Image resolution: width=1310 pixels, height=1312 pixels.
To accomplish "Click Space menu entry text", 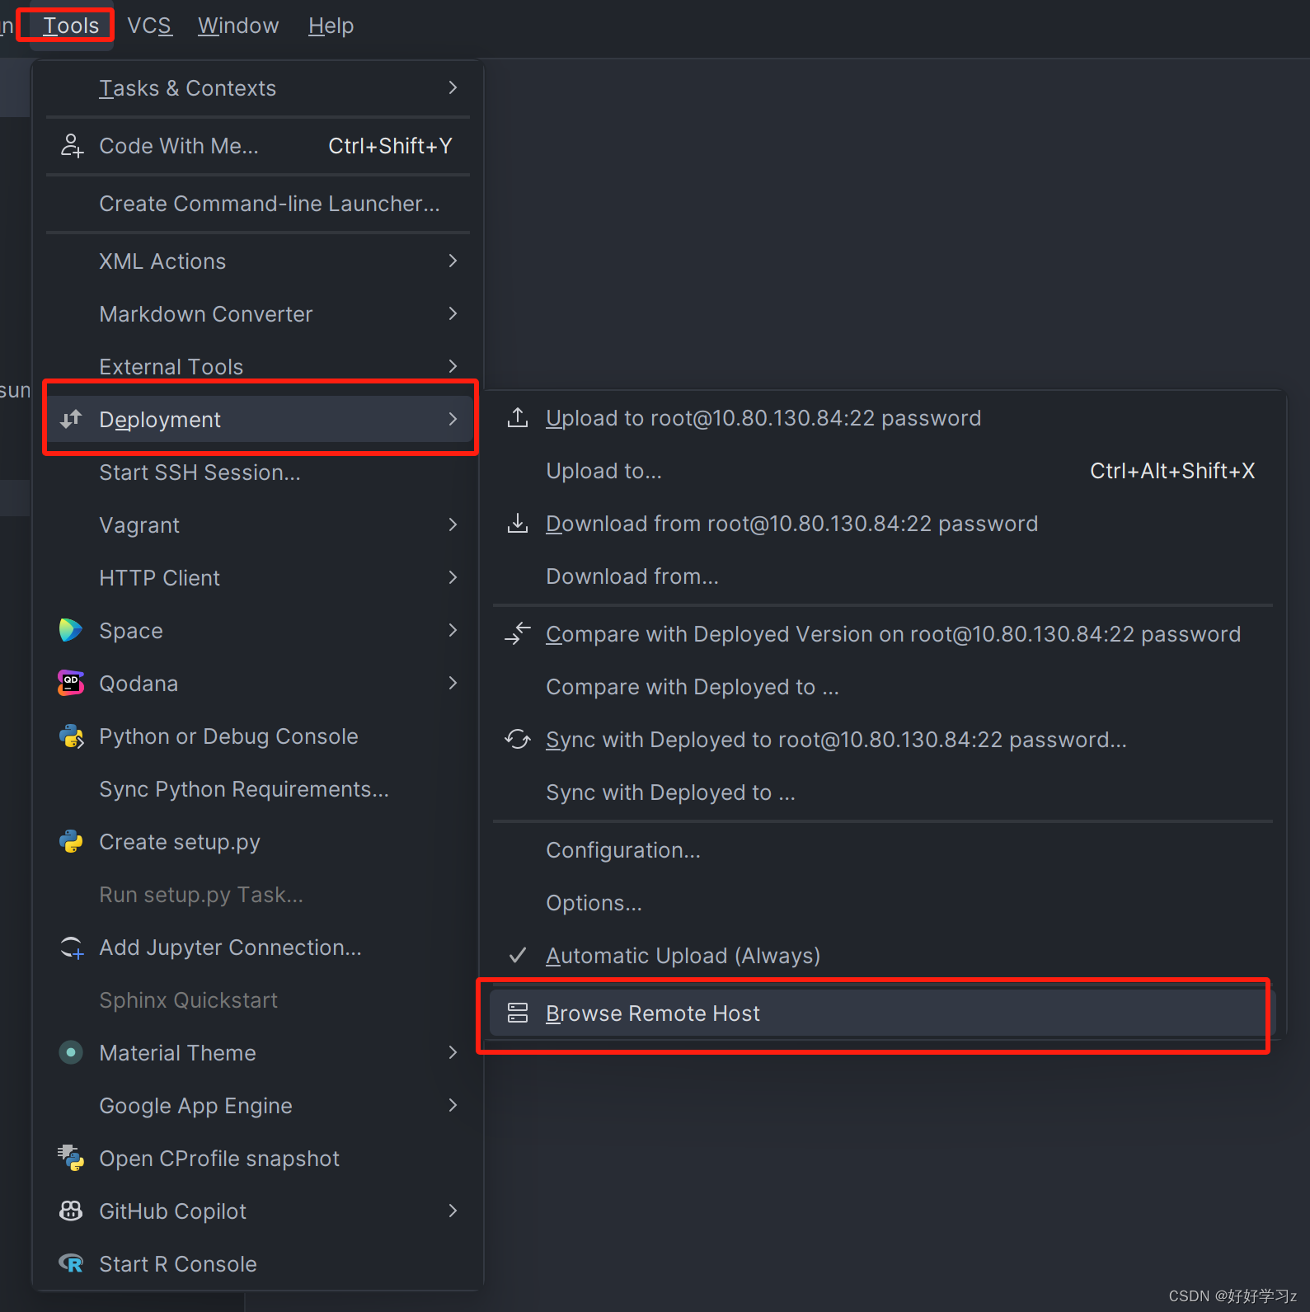I will (131, 631).
